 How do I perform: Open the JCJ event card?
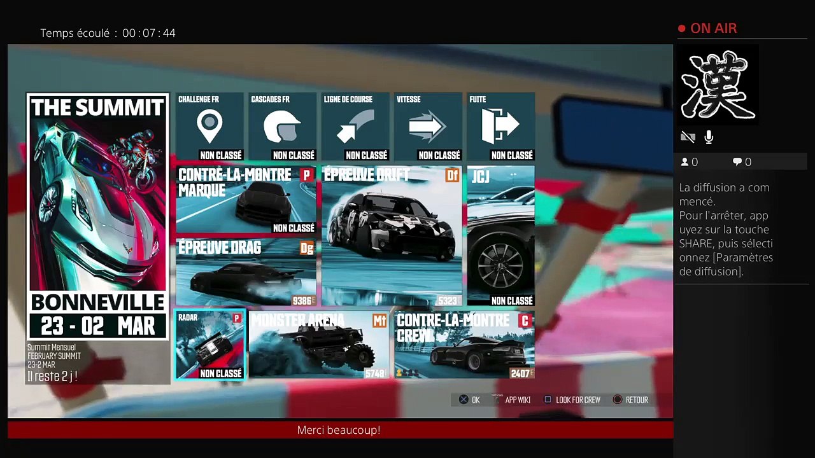click(500, 236)
